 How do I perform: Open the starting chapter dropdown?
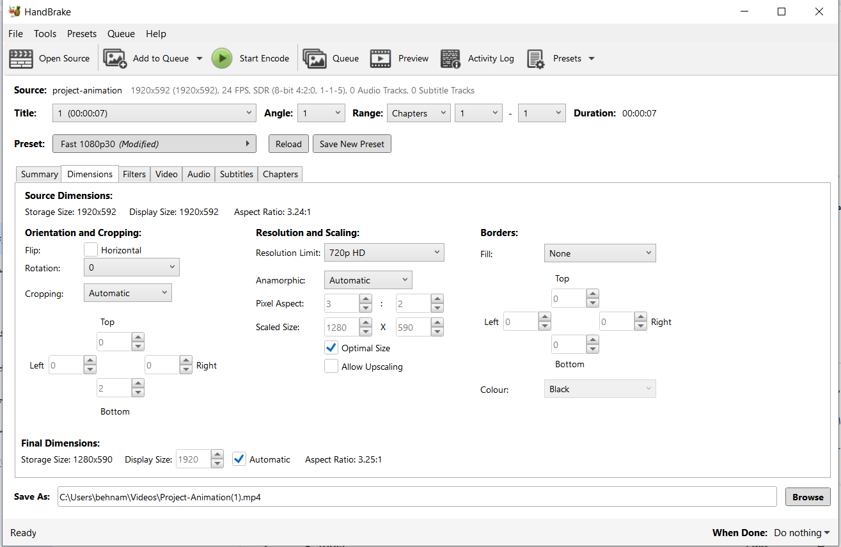(478, 113)
